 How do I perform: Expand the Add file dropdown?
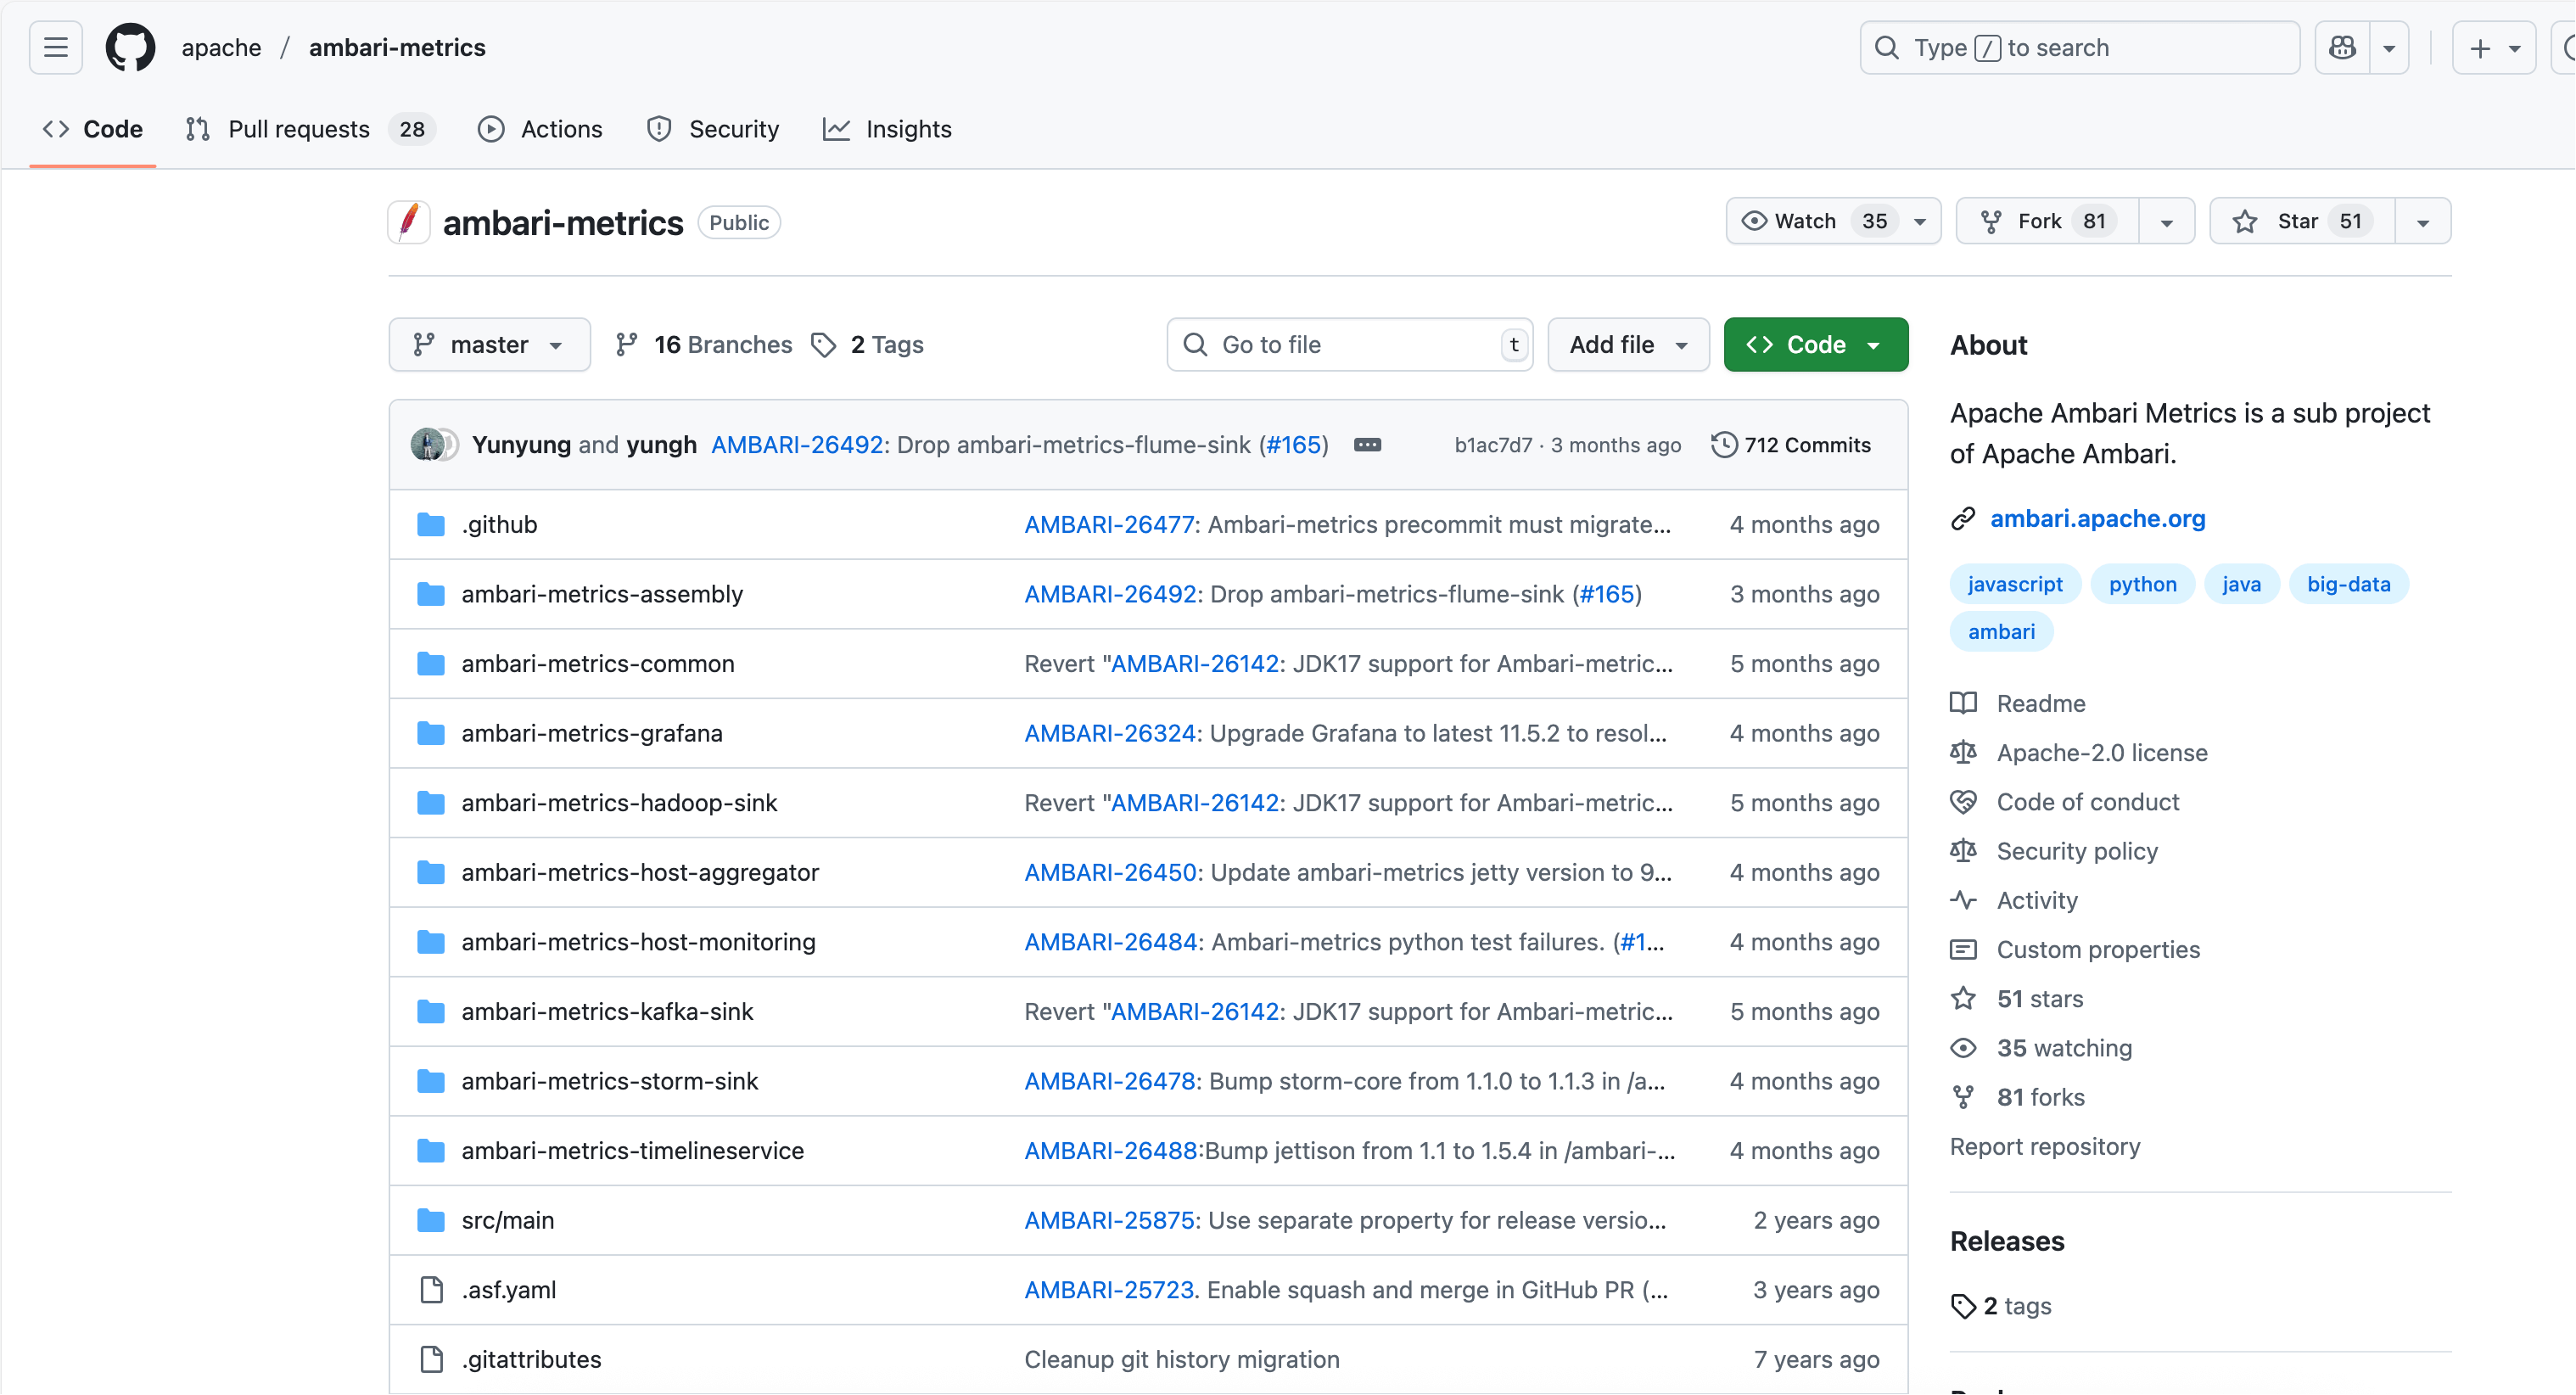point(1628,344)
